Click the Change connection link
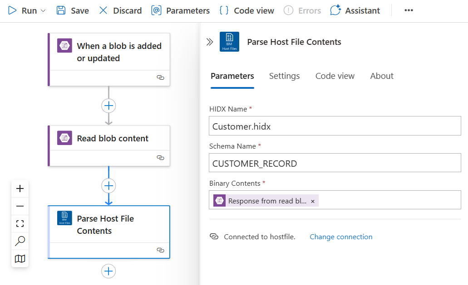 (341, 237)
